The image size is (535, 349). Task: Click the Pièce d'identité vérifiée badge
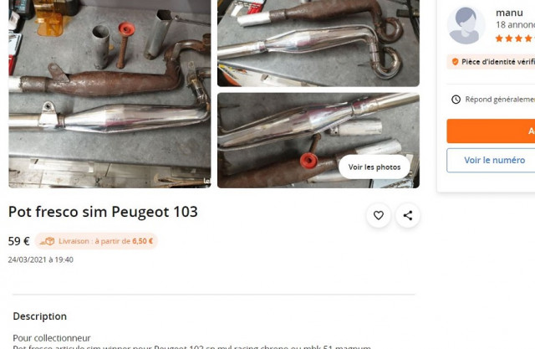pyautogui.click(x=491, y=62)
